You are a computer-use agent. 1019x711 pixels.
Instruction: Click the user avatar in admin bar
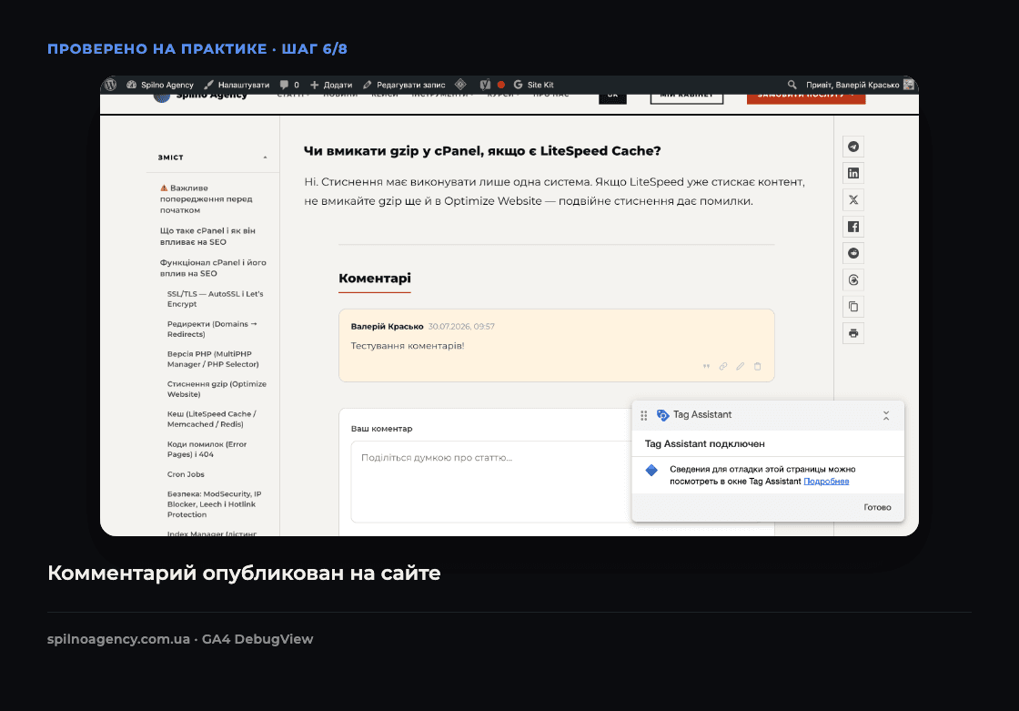coord(909,85)
